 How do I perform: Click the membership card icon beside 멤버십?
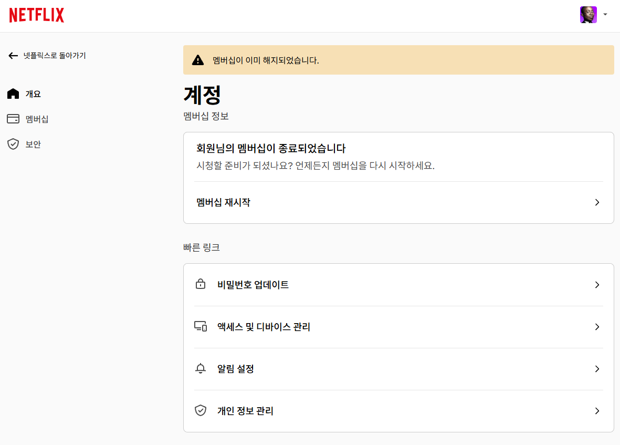pyautogui.click(x=13, y=119)
